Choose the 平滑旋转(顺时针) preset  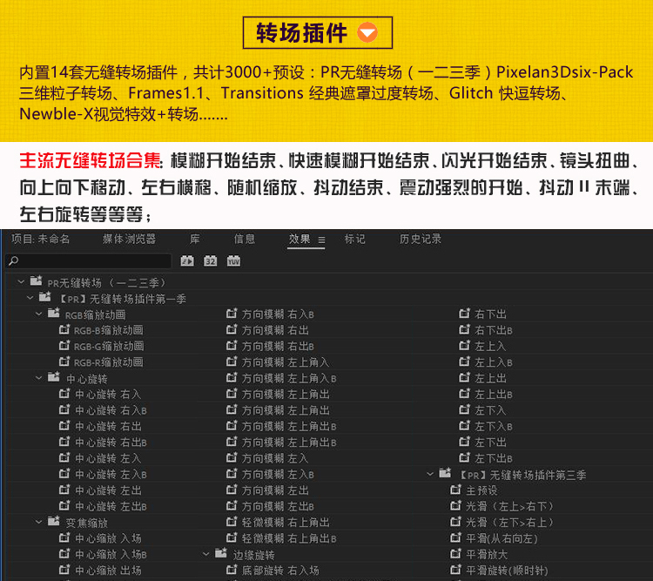coord(507,571)
